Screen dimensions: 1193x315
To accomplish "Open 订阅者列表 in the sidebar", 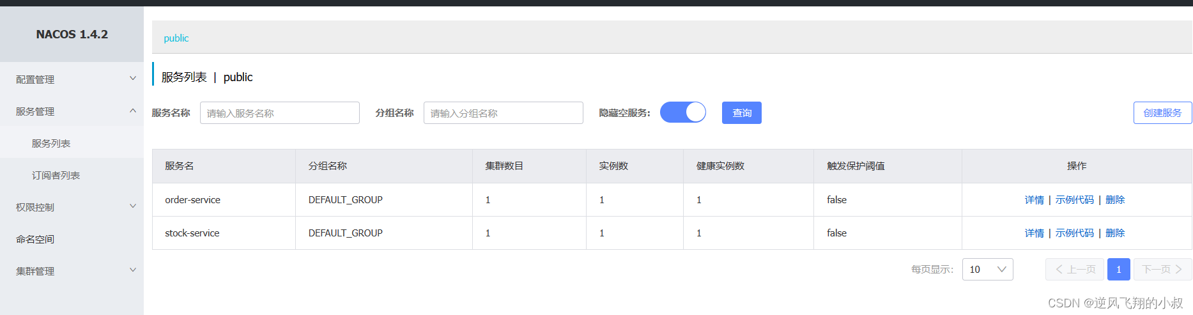I will 56,175.
